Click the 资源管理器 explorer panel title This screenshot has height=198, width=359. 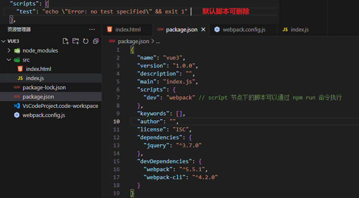(19, 29)
